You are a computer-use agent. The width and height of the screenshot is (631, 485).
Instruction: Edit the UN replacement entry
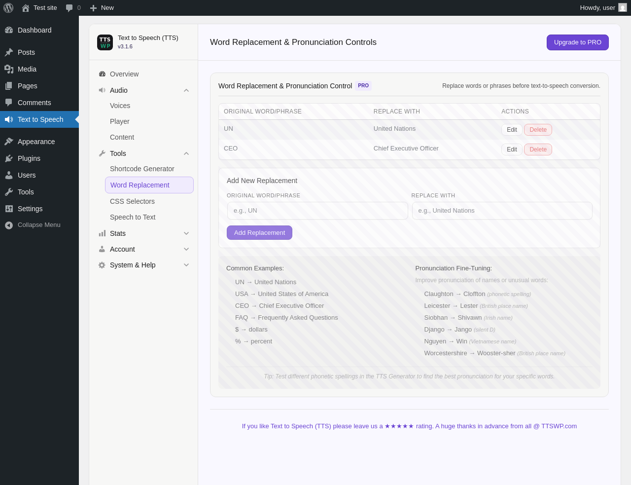click(x=512, y=130)
